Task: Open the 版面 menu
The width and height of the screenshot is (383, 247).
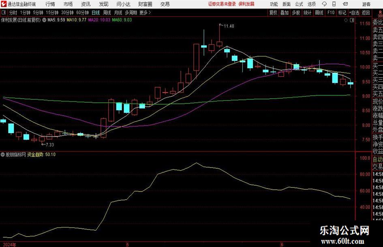Action: click(x=287, y=4)
